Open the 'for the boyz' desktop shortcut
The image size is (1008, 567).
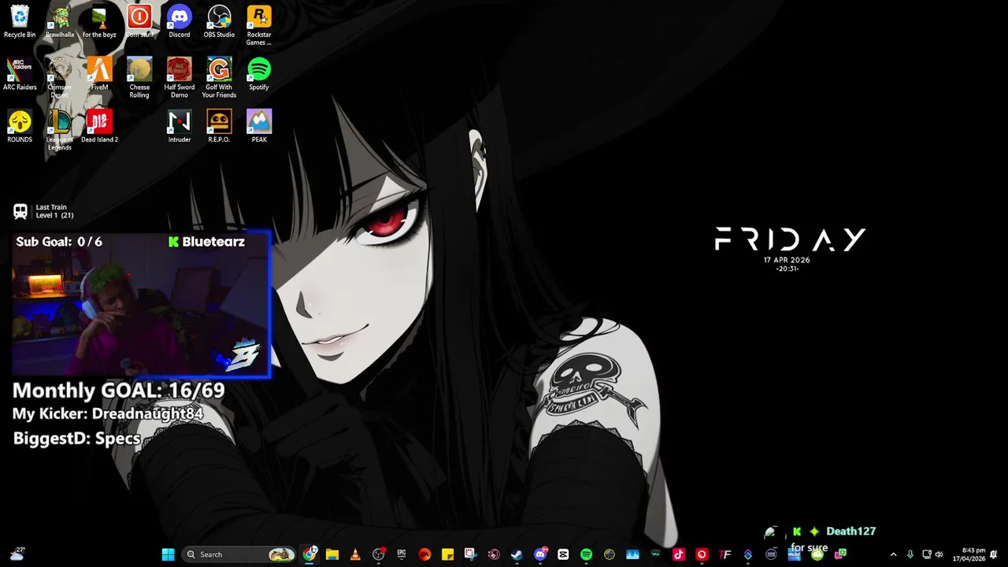[x=99, y=21]
